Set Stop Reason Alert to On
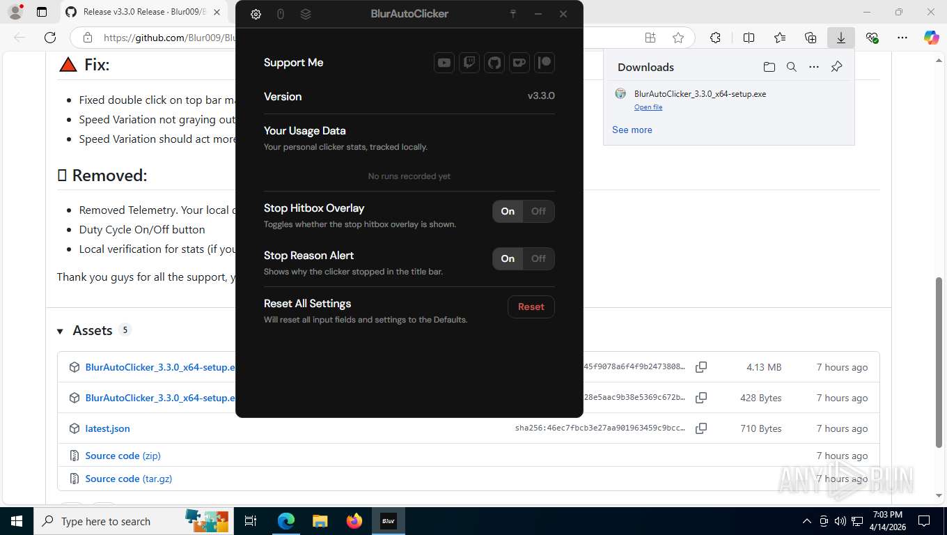The image size is (947, 535). (x=508, y=258)
